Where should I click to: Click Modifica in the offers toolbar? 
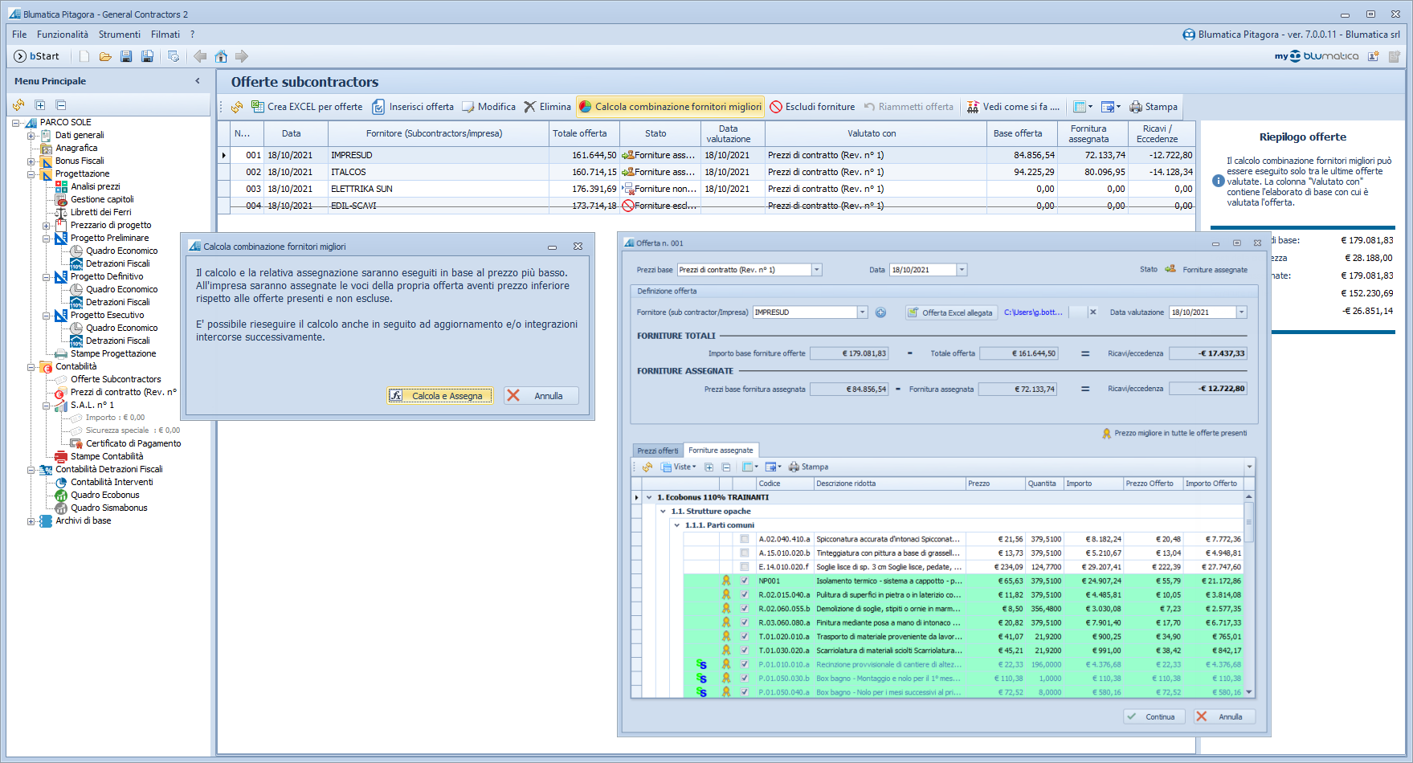488,107
